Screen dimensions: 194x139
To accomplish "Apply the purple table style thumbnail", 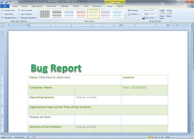I will click(x=105, y=14).
